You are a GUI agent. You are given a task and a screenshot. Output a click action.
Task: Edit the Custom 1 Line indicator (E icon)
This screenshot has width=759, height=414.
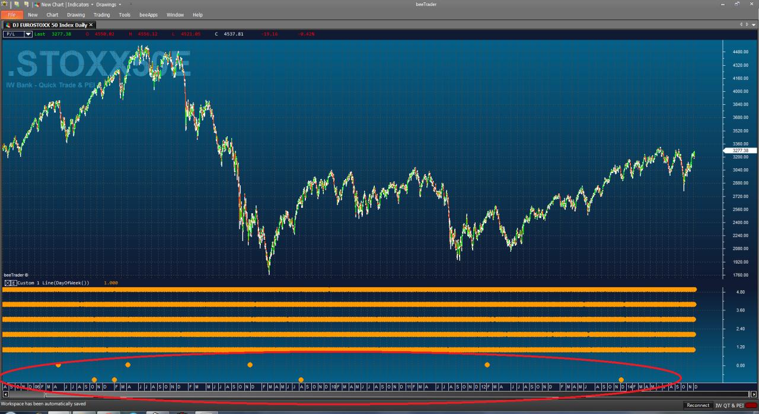14,283
